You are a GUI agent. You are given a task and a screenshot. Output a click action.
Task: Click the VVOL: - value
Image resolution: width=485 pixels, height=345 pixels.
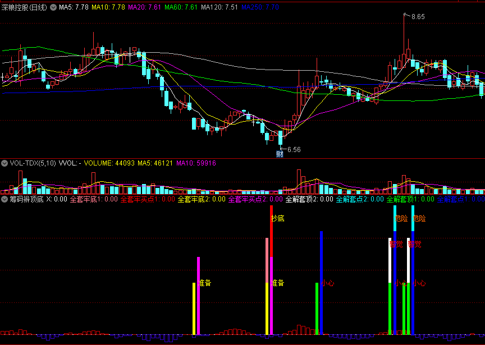point(70,163)
